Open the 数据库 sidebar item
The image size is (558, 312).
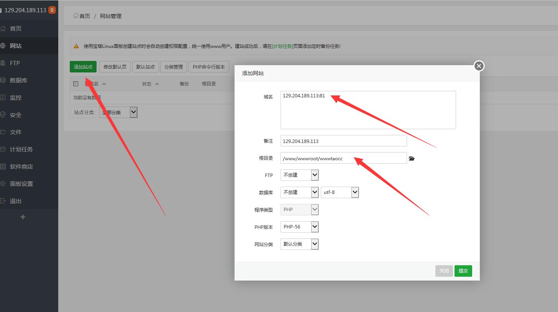pyautogui.click(x=18, y=80)
